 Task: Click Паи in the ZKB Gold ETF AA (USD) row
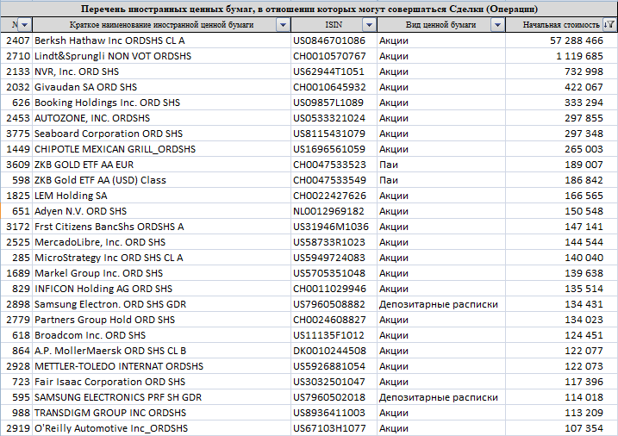389,180
